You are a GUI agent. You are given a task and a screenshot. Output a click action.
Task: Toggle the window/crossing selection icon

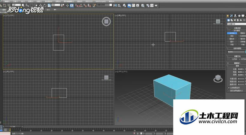click(36, 5)
